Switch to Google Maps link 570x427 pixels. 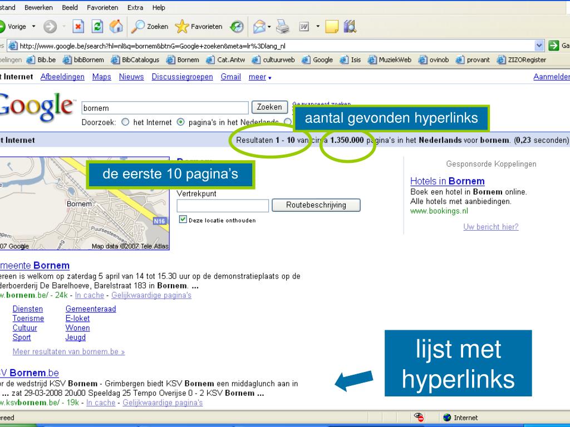[102, 77]
